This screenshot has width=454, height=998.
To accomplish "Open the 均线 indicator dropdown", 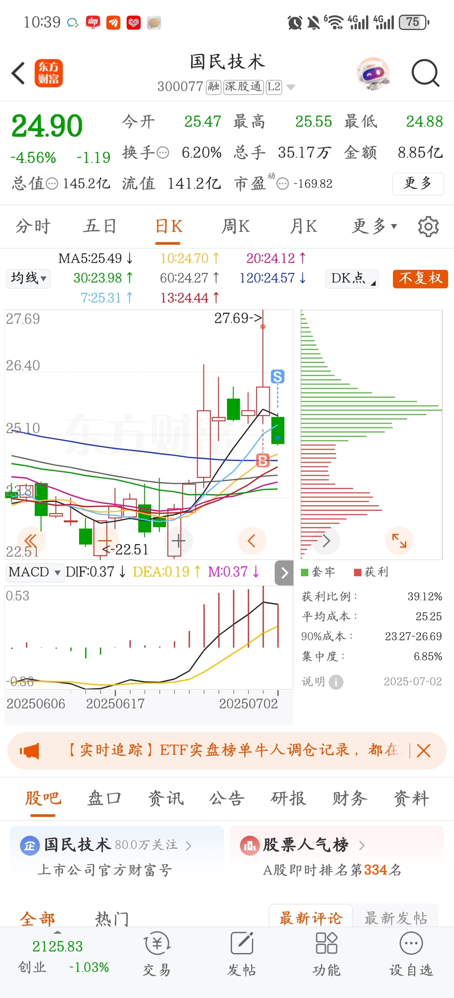I will (28, 278).
